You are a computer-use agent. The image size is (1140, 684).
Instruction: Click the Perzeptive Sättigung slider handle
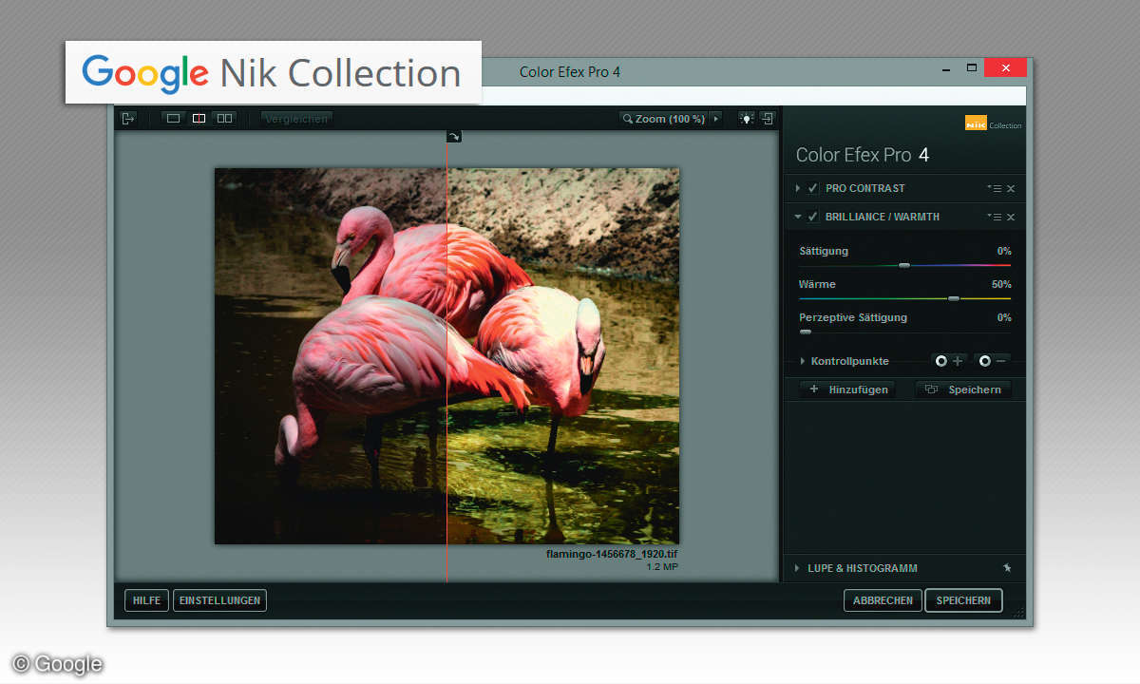point(806,332)
